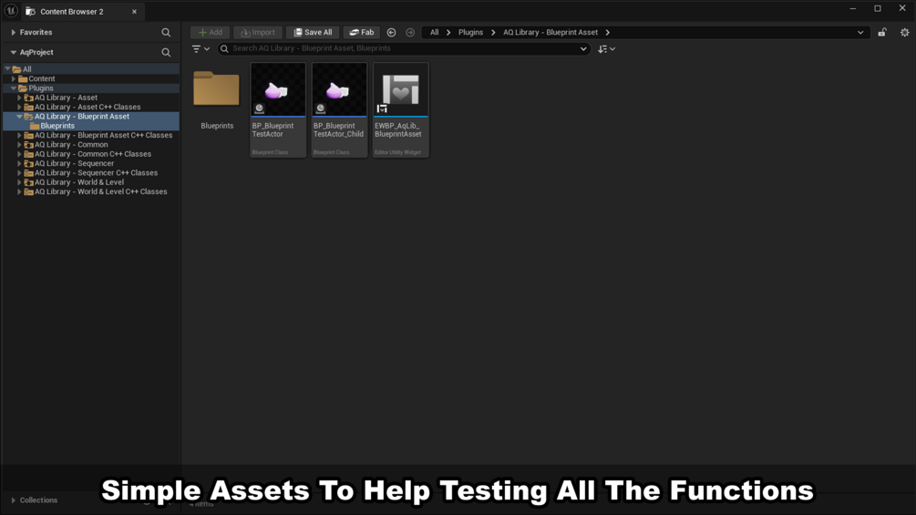Expand the Content folder arrow

[x=14, y=78]
